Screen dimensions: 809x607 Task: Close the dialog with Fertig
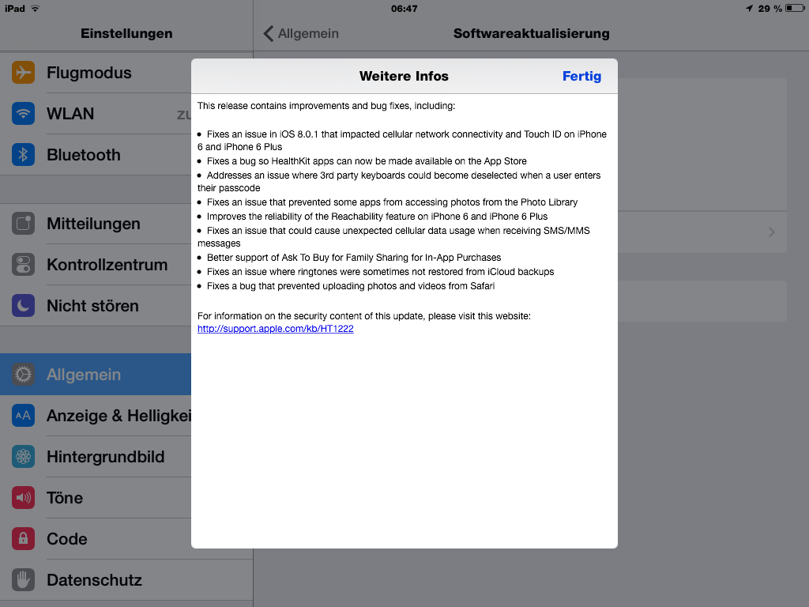point(581,76)
